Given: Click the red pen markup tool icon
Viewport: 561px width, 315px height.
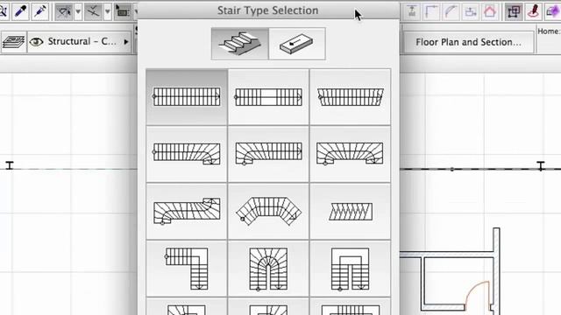Looking at the screenshot, I should coord(534,11).
